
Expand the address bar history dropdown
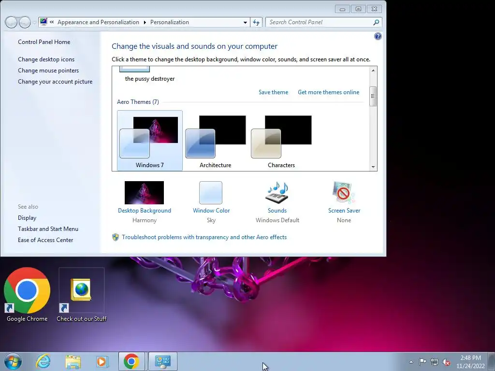245,22
